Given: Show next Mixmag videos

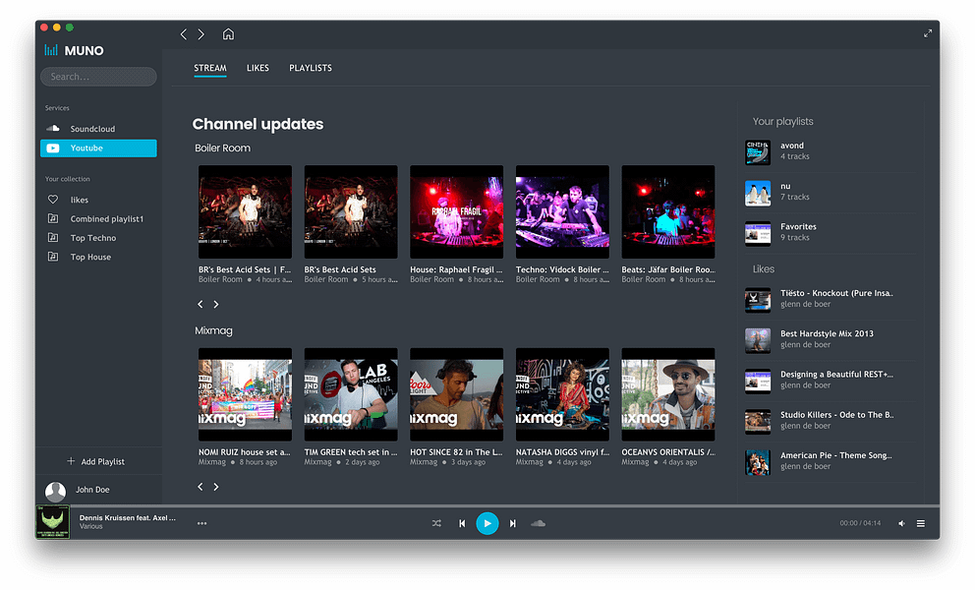Looking at the screenshot, I should (216, 487).
